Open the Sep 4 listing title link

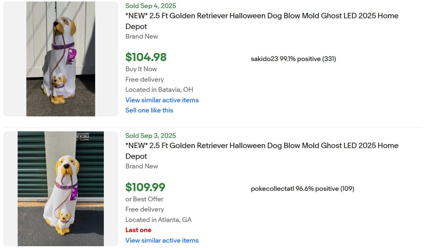click(262, 21)
